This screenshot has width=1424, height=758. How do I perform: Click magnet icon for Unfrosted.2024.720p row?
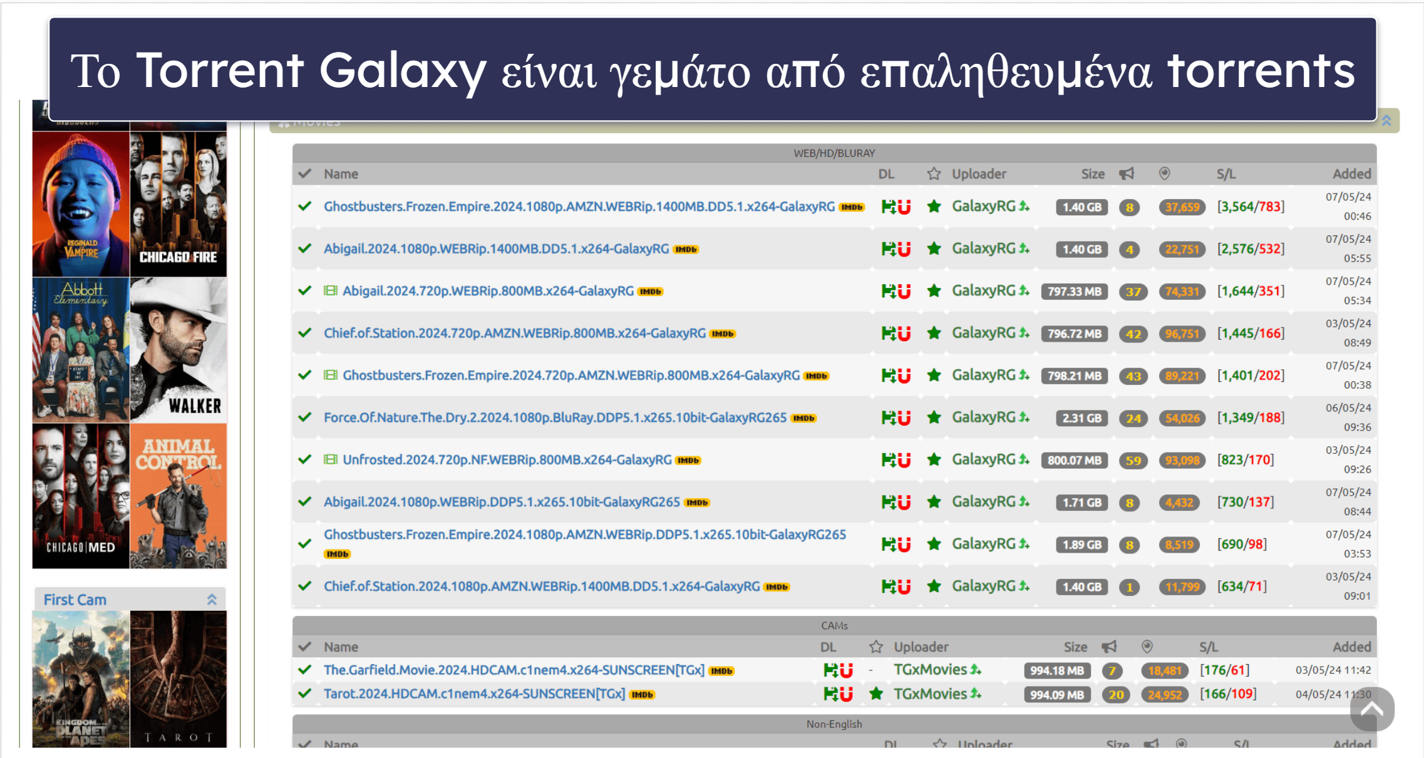tap(904, 460)
